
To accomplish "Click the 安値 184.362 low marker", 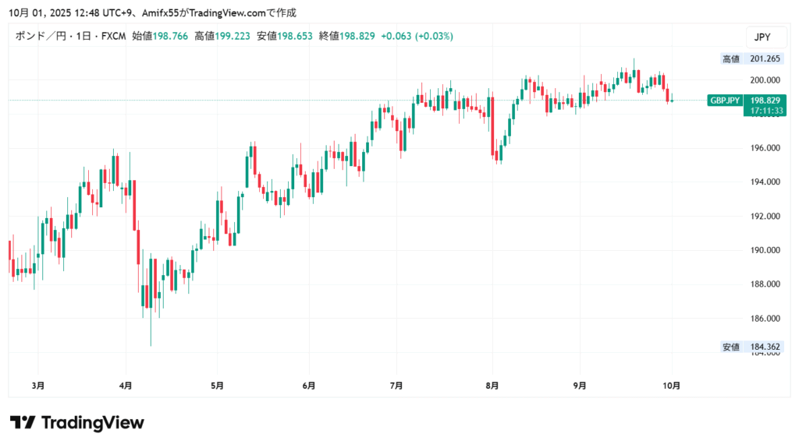I will [x=752, y=347].
